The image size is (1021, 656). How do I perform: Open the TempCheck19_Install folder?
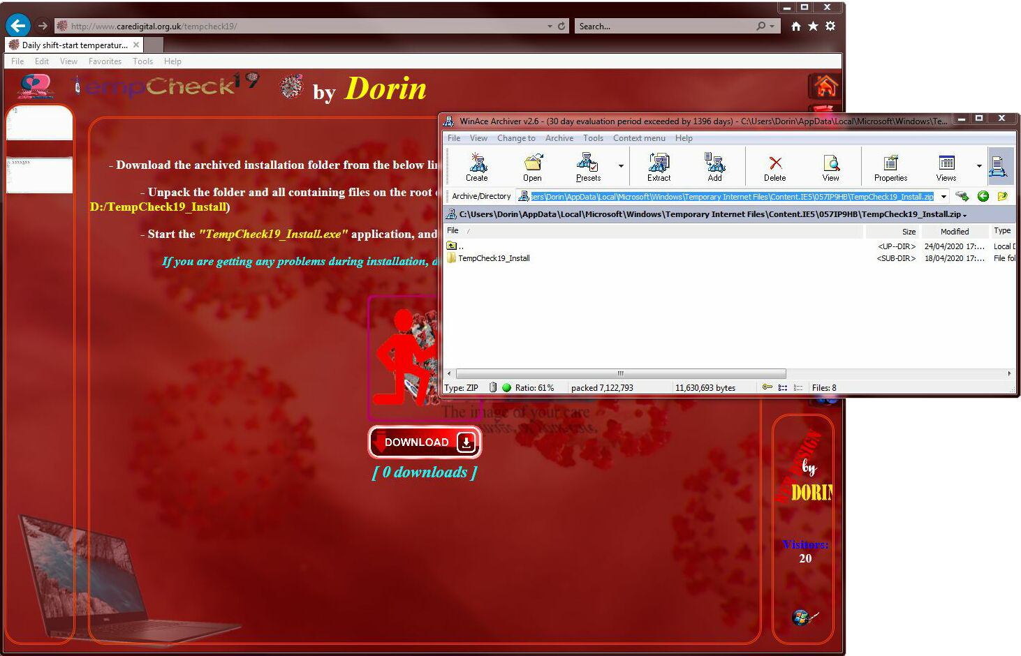(493, 258)
